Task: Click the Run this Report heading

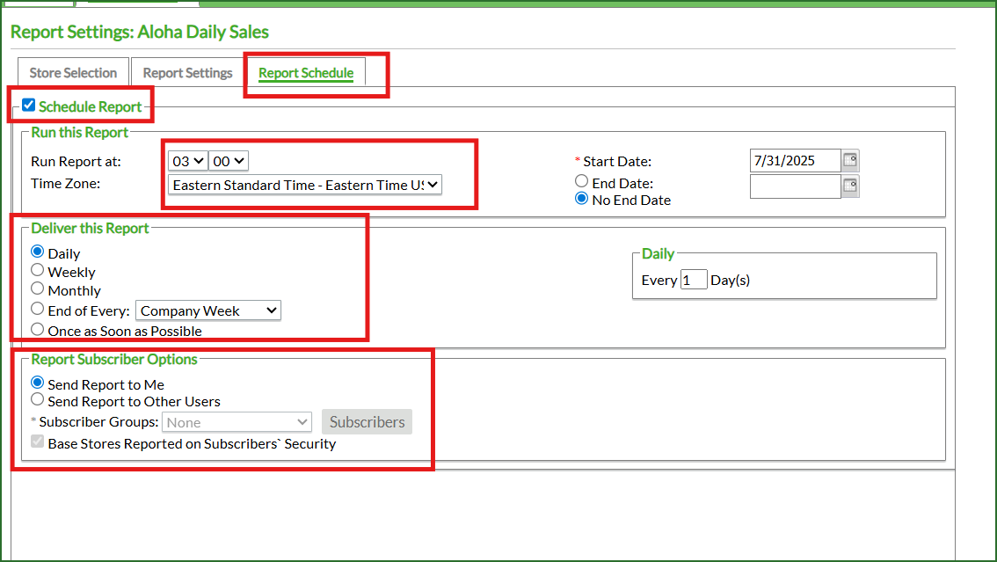Action: coord(79,132)
